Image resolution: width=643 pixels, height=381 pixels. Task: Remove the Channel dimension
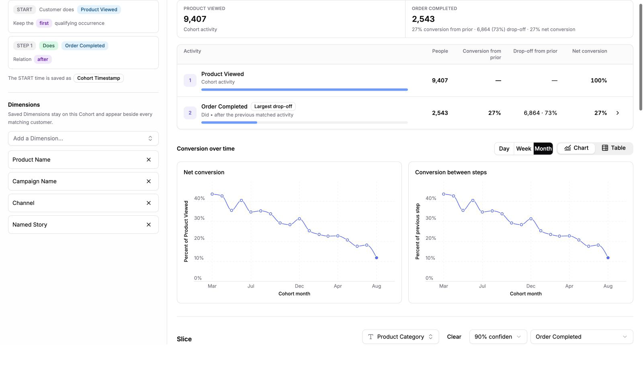click(x=149, y=203)
